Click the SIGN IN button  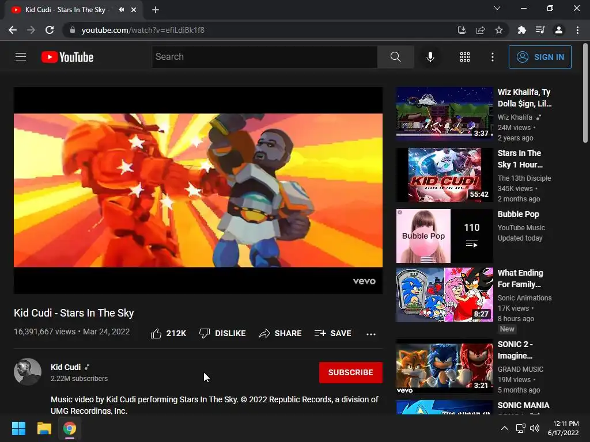(540, 57)
